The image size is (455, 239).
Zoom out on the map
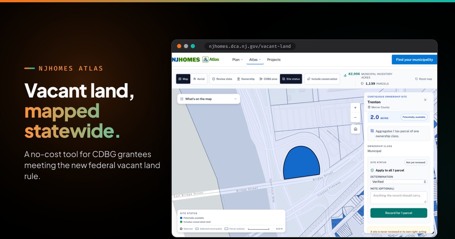[x=355, y=118]
